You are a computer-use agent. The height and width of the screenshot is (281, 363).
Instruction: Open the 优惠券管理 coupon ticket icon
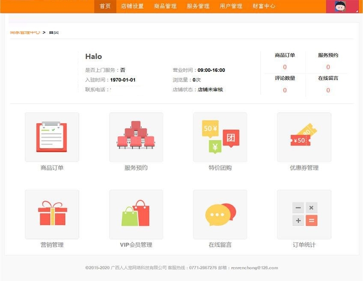(304, 137)
